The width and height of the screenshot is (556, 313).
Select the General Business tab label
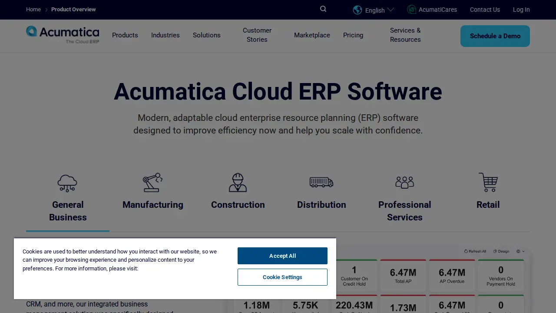(68, 211)
